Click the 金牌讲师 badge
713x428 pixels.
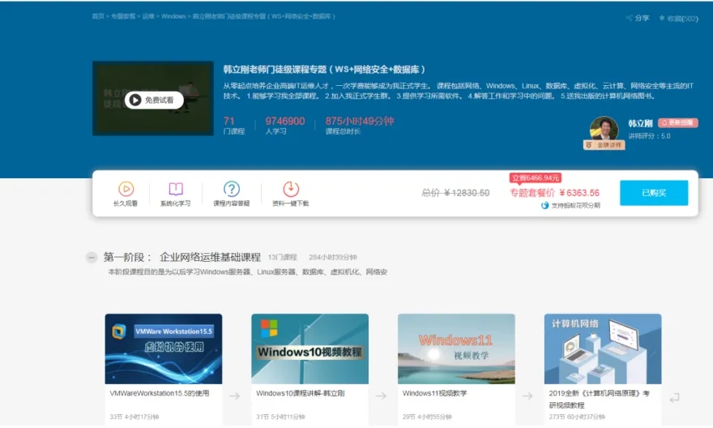(604, 145)
